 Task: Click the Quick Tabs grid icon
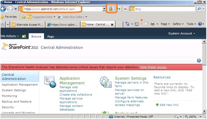point(3,24)
